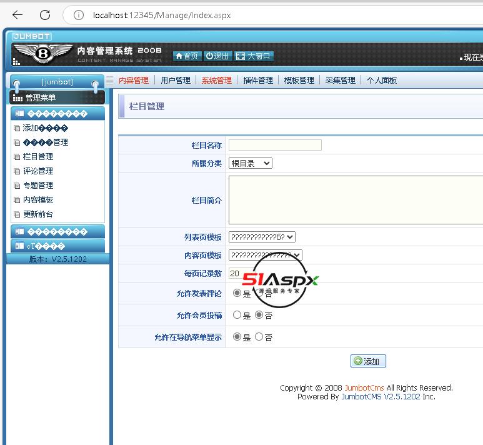This screenshot has height=445, width=483.
Task: Switch to 系统管理 tab
Action: (x=217, y=81)
